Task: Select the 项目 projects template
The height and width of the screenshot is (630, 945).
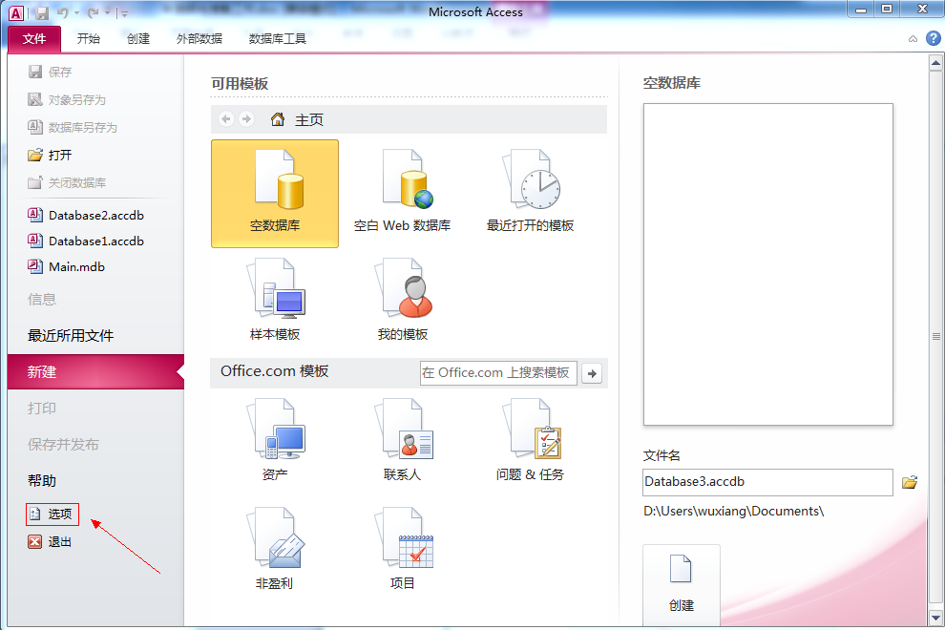Action: pyautogui.click(x=402, y=549)
